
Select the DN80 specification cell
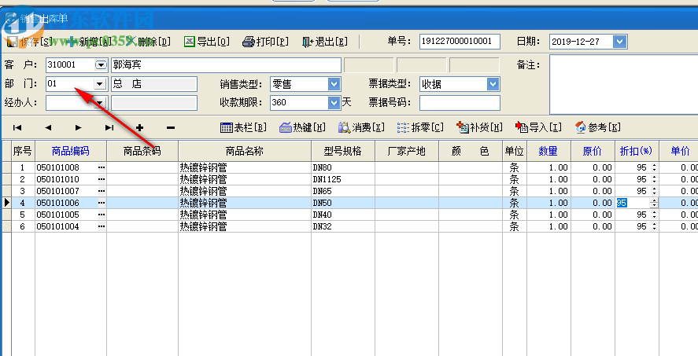[x=343, y=167]
